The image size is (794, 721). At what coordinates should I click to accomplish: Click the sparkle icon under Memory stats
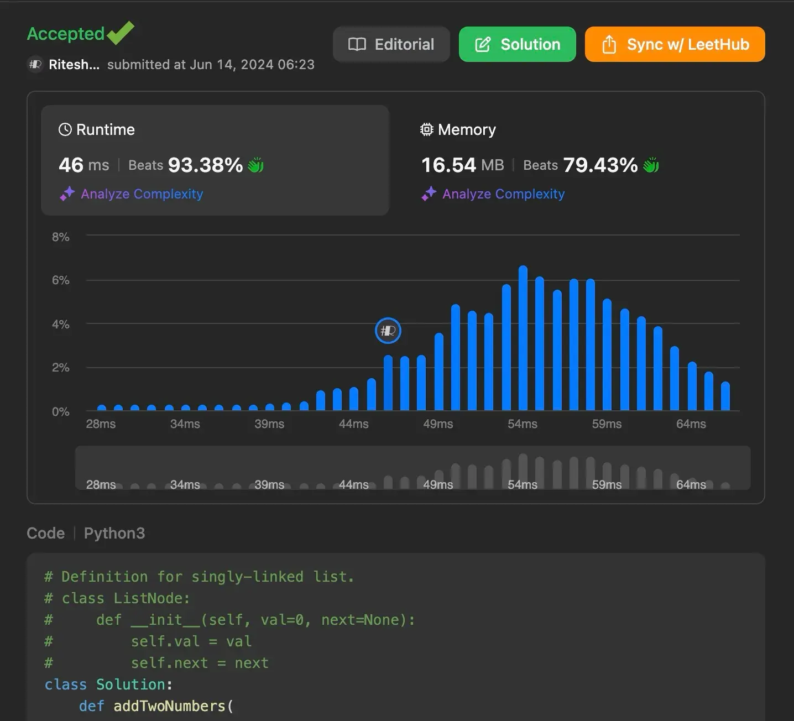[x=429, y=194]
